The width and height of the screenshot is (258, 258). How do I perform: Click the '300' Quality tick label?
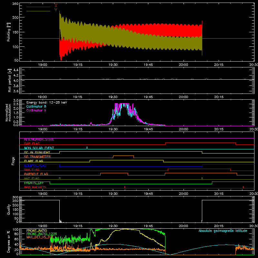(15, 197)
